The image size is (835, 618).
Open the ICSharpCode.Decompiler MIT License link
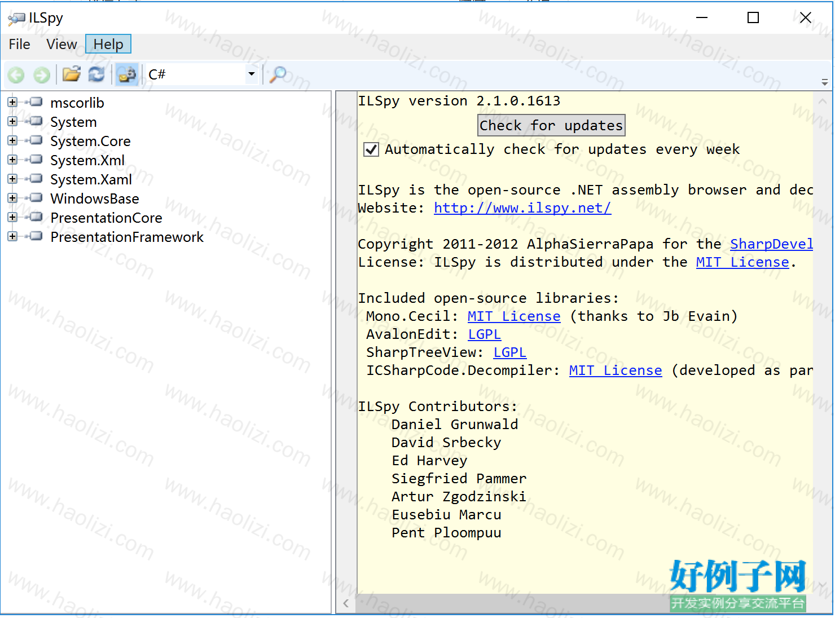(616, 370)
